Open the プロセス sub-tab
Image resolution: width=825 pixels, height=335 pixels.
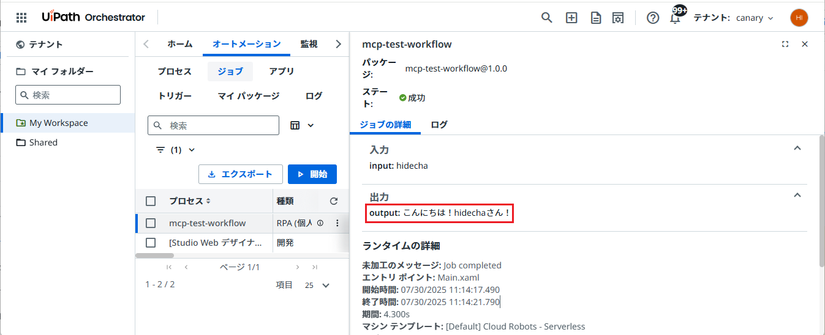pos(174,72)
